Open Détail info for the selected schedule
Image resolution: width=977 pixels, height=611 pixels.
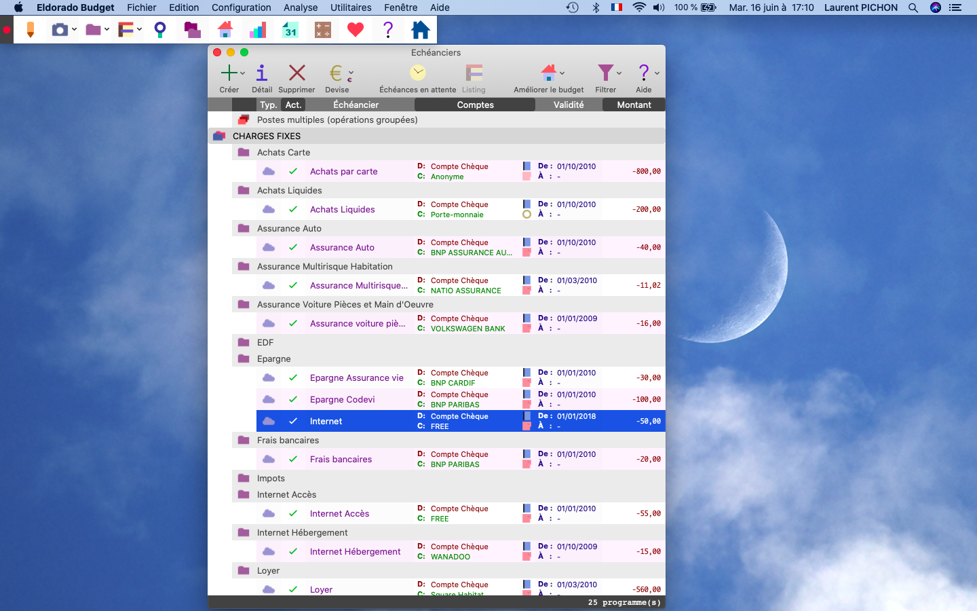(262, 73)
